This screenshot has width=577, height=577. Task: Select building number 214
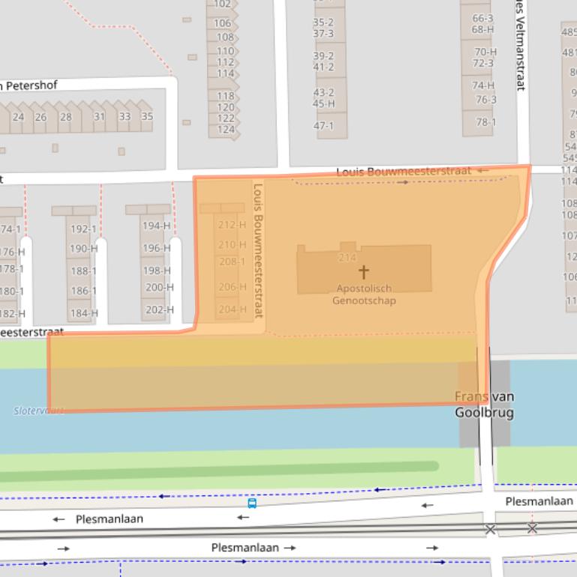(347, 258)
